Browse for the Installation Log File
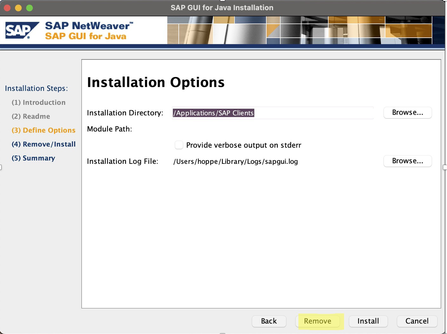Image resolution: width=447 pixels, height=334 pixels. [x=407, y=161]
